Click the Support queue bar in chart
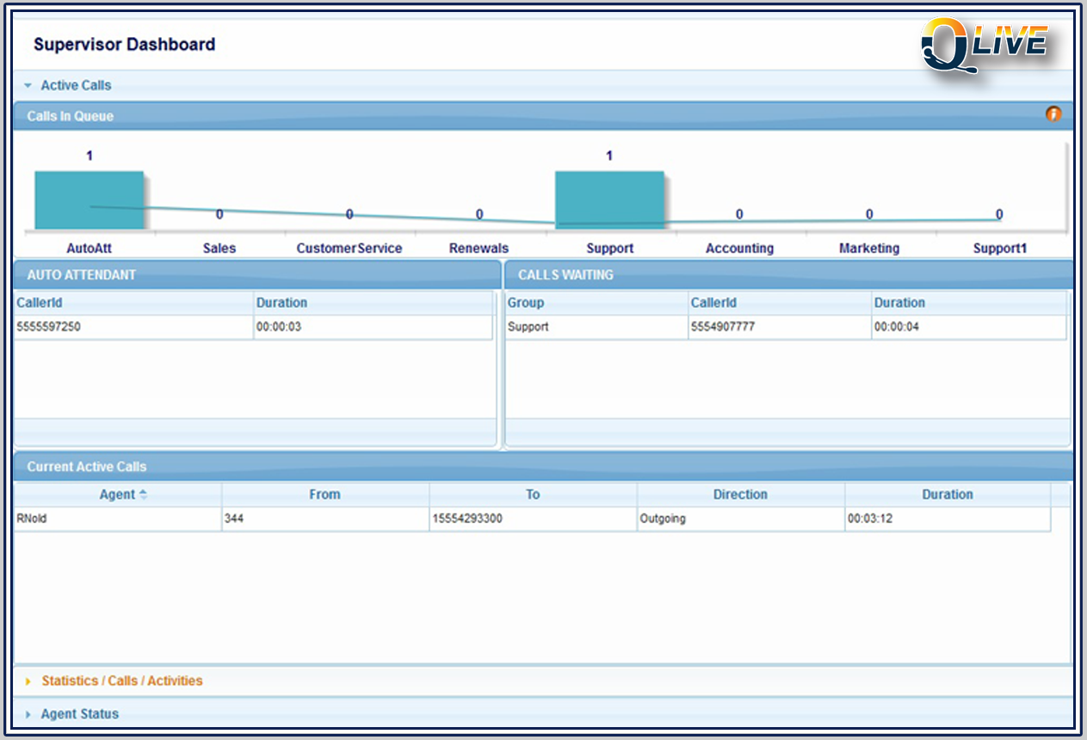The height and width of the screenshot is (740, 1087). [x=608, y=200]
